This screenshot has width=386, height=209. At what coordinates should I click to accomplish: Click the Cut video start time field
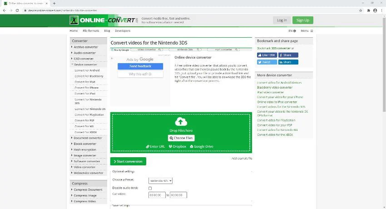(157, 195)
